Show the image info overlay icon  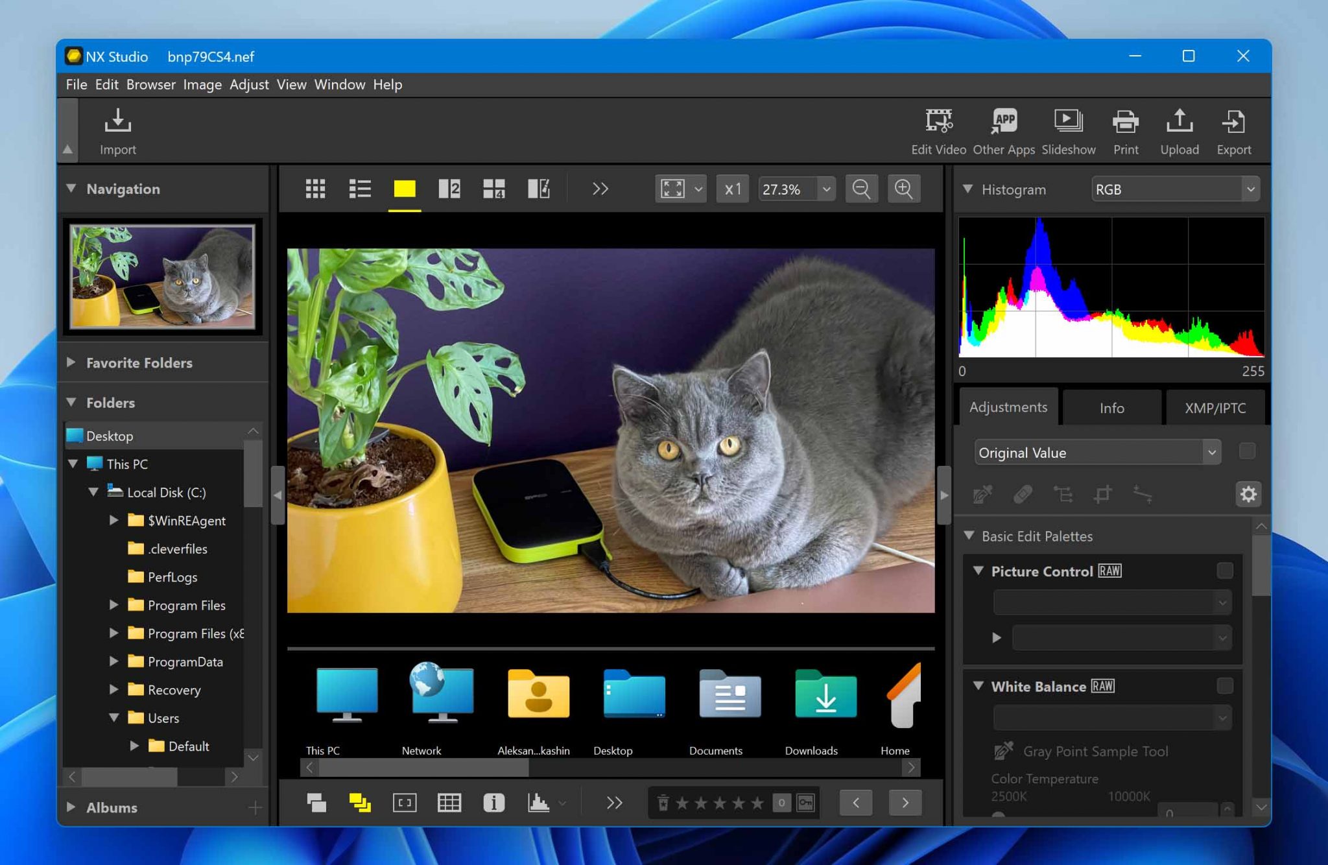coord(493,803)
